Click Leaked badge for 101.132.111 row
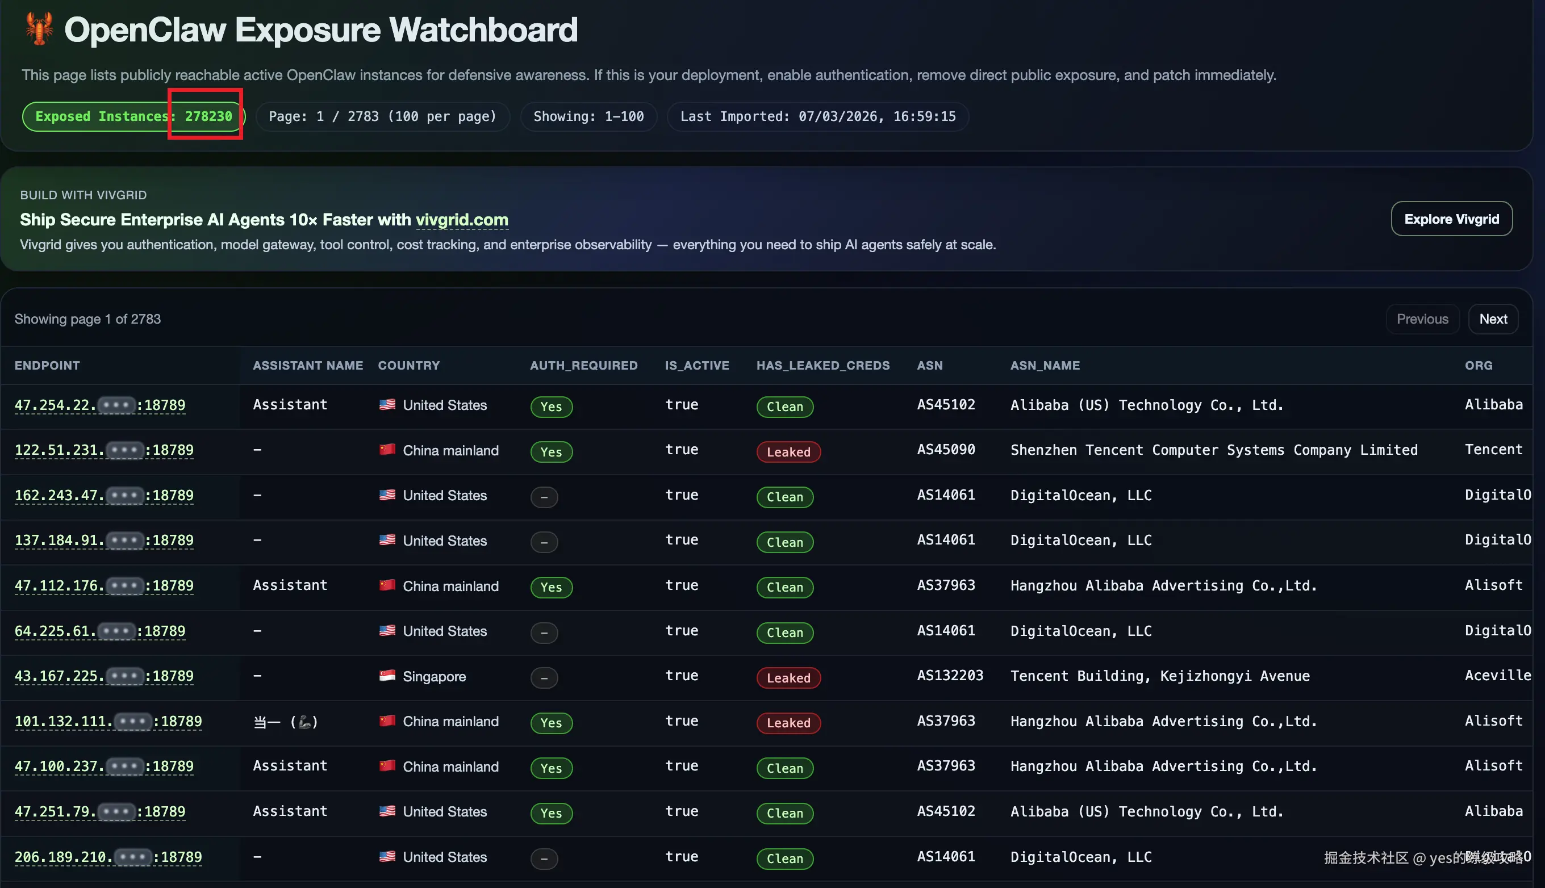Image resolution: width=1545 pixels, height=888 pixels. (788, 723)
